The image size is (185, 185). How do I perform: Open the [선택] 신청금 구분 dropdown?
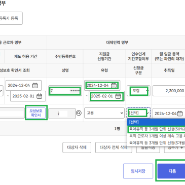coord(138,113)
